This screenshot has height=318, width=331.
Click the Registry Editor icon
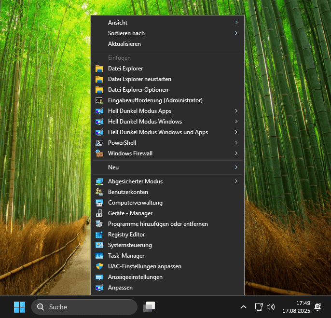tap(99, 235)
